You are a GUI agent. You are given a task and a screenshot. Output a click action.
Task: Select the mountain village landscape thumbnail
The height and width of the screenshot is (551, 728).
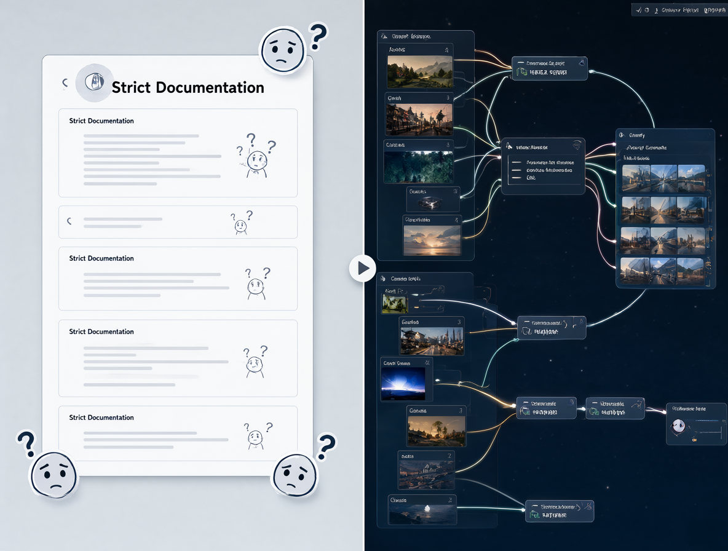click(420, 72)
